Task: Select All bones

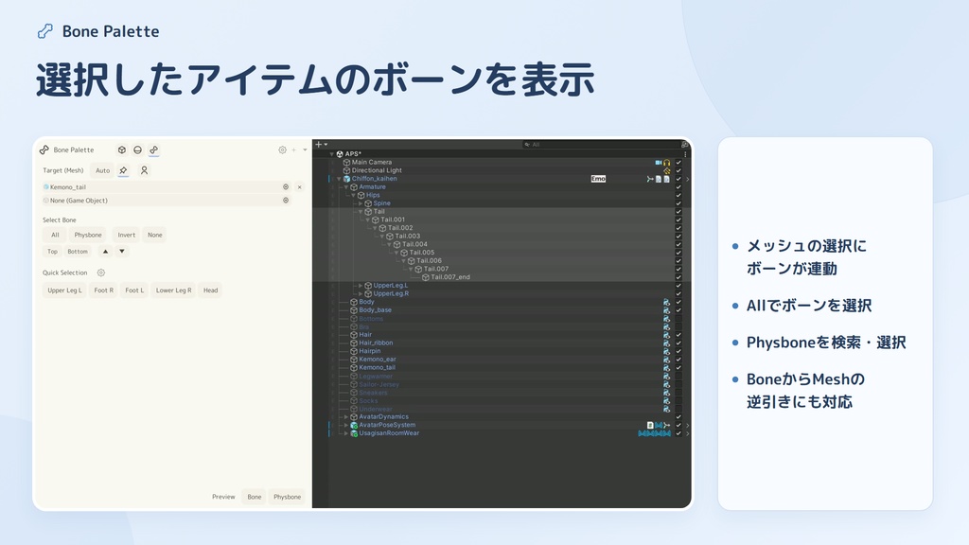Action: [x=55, y=235]
